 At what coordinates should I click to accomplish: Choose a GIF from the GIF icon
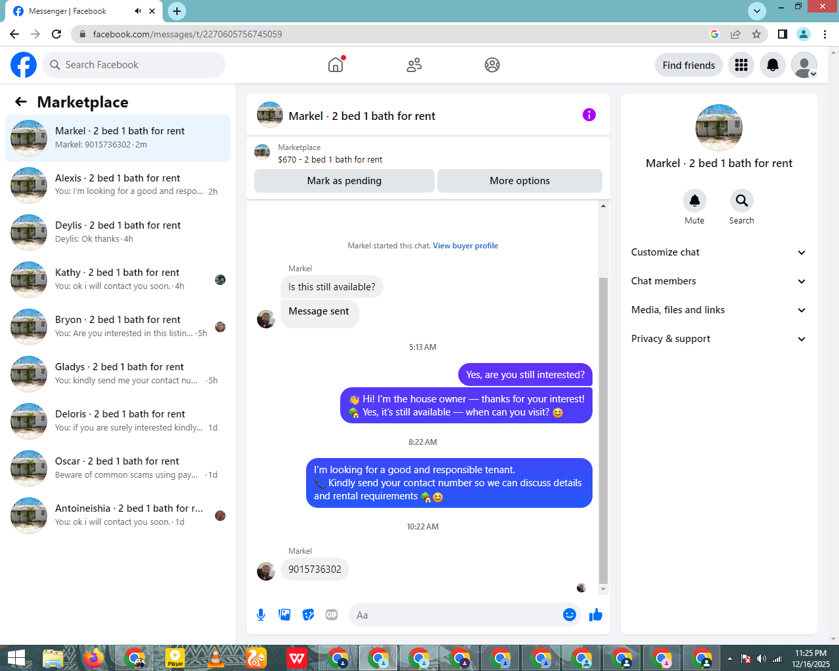click(332, 615)
